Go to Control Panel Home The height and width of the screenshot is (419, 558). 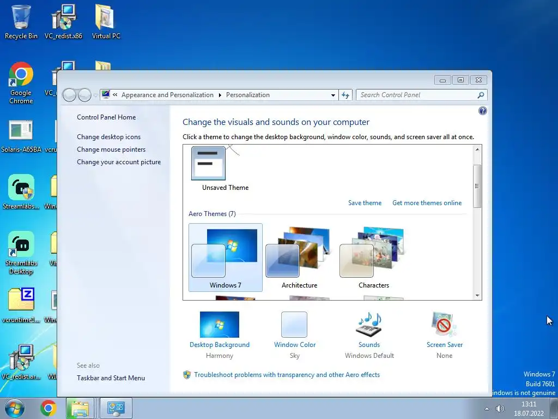[106, 117]
